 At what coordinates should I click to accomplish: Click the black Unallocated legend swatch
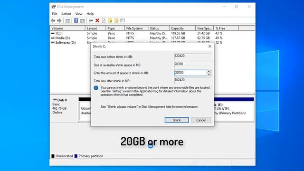[53, 156]
